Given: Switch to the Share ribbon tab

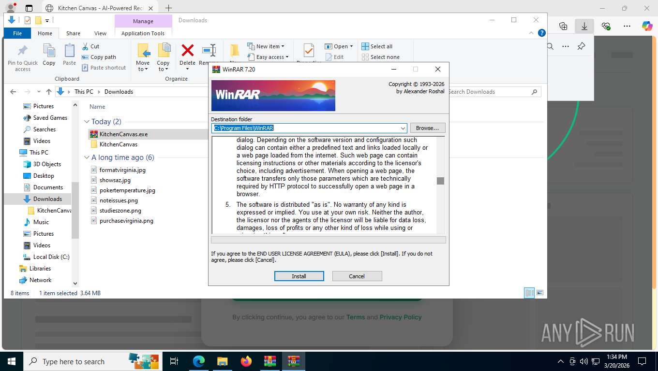Looking at the screenshot, I should pos(74,33).
